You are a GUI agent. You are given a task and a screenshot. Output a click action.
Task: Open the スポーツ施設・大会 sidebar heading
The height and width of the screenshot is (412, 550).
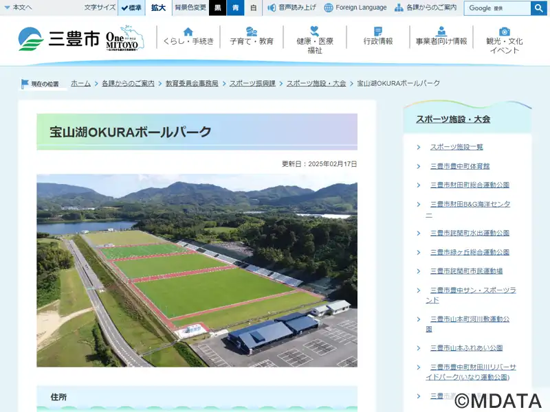[453, 119]
